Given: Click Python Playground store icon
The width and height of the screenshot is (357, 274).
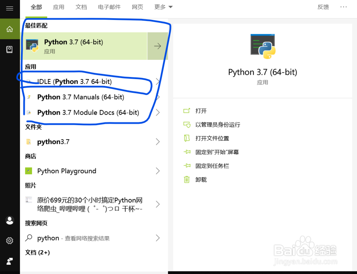Looking at the screenshot, I should click(29, 171).
